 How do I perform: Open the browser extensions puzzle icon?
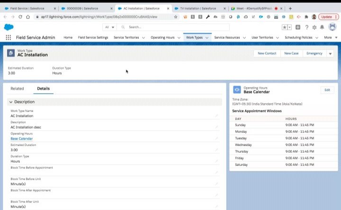pos(306,17)
